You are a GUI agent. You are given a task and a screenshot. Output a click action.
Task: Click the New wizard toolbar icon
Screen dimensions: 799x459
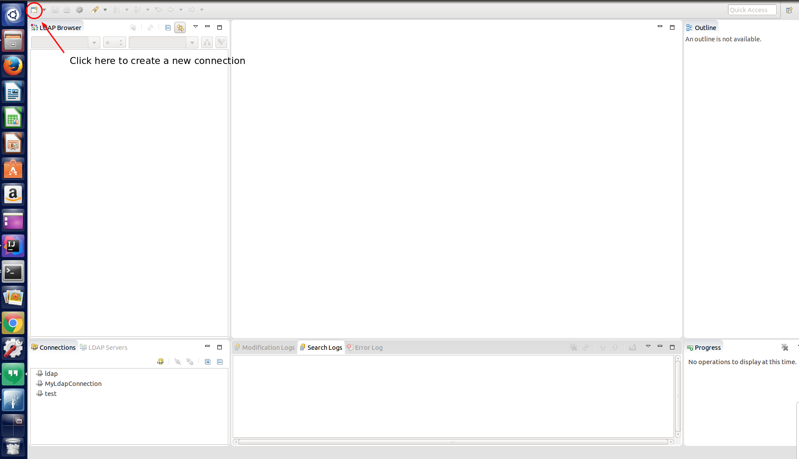click(34, 10)
